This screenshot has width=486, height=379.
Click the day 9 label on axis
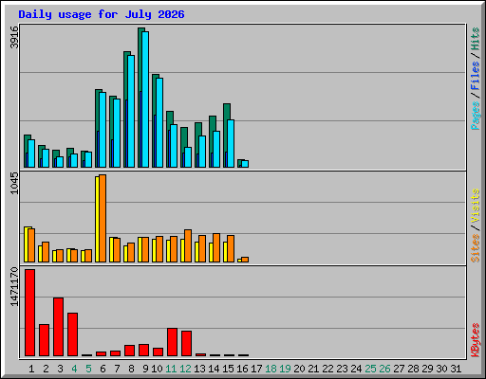point(145,369)
